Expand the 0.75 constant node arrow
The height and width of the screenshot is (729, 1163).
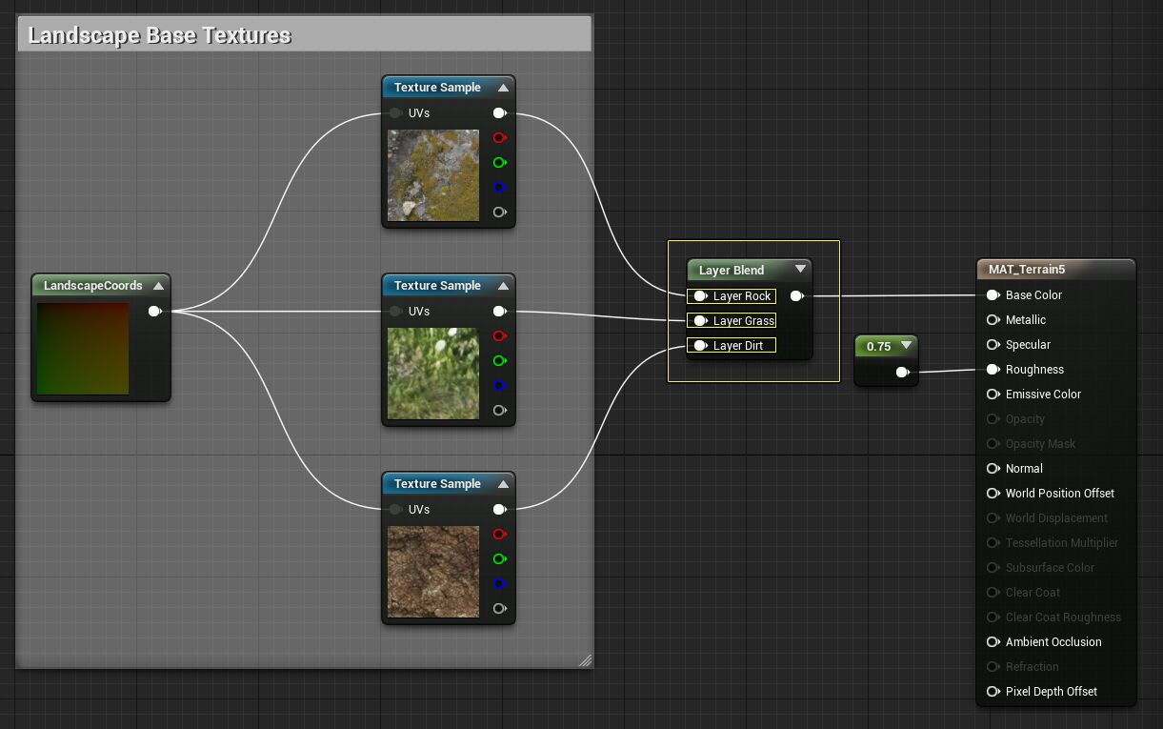[906, 346]
